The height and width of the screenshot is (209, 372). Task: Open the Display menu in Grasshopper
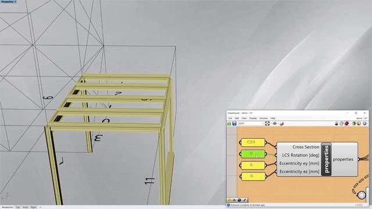253,118
